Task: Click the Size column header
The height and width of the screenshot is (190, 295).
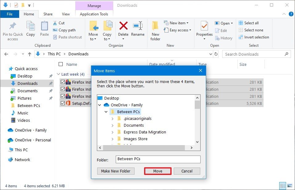Action: pyautogui.click(x=251, y=64)
